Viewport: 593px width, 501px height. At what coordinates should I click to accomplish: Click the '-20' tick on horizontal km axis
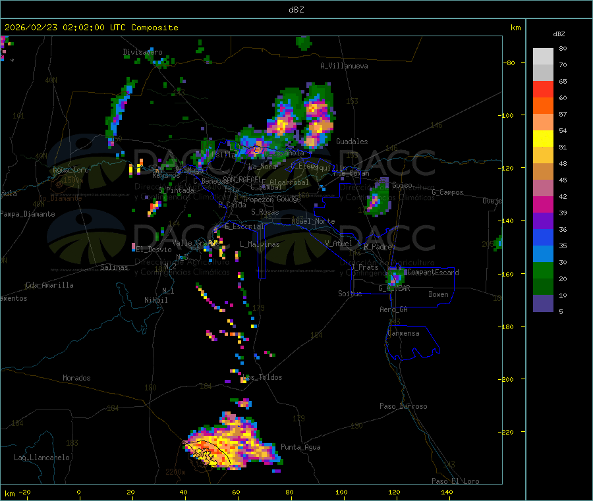point(25,492)
